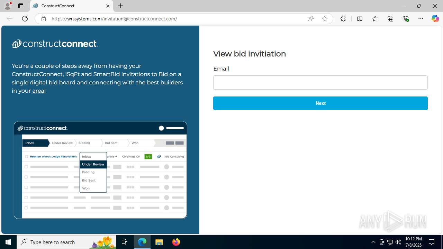Open a new browser tab
The height and width of the screenshot is (249, 443).
pyautogui.click(x=121, y=6)
